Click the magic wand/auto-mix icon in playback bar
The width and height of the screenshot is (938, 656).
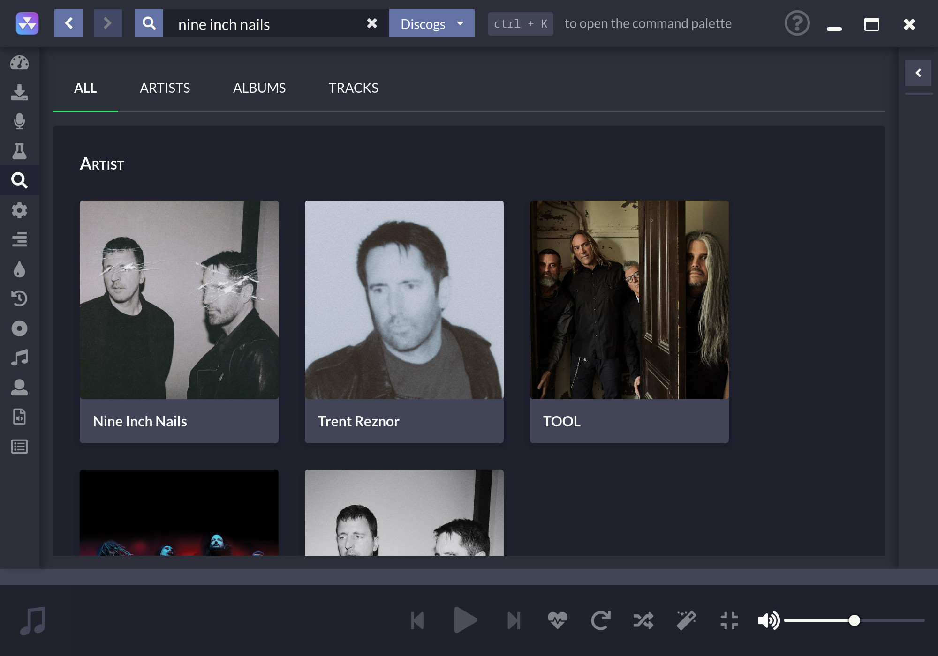pyautogui.click(x=686, y=619)
